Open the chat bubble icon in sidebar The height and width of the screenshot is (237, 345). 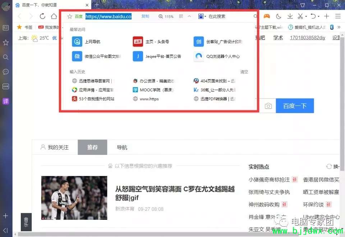[x=6, y=72]
